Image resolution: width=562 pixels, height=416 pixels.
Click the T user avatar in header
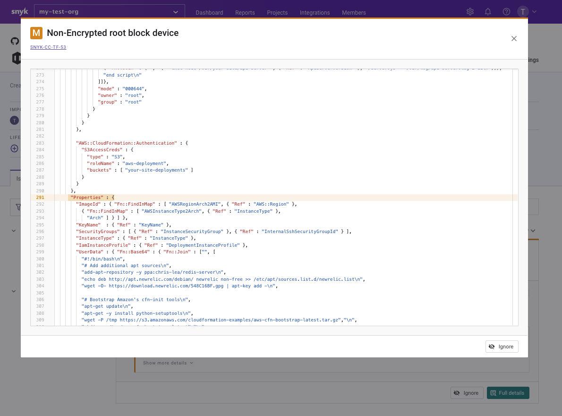tap(523, 12)
